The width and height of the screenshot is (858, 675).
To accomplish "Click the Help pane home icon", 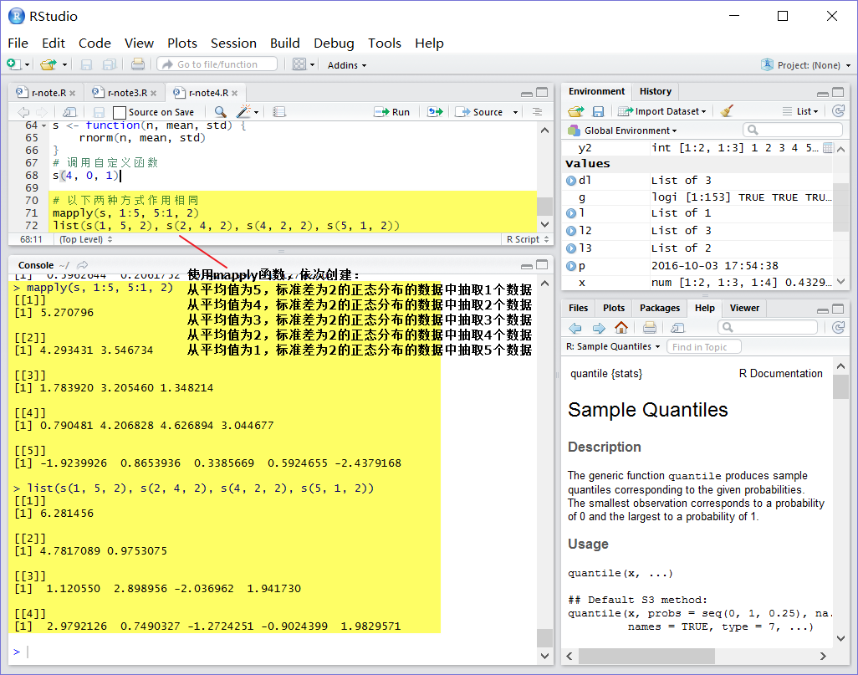I will click(621, 327).
